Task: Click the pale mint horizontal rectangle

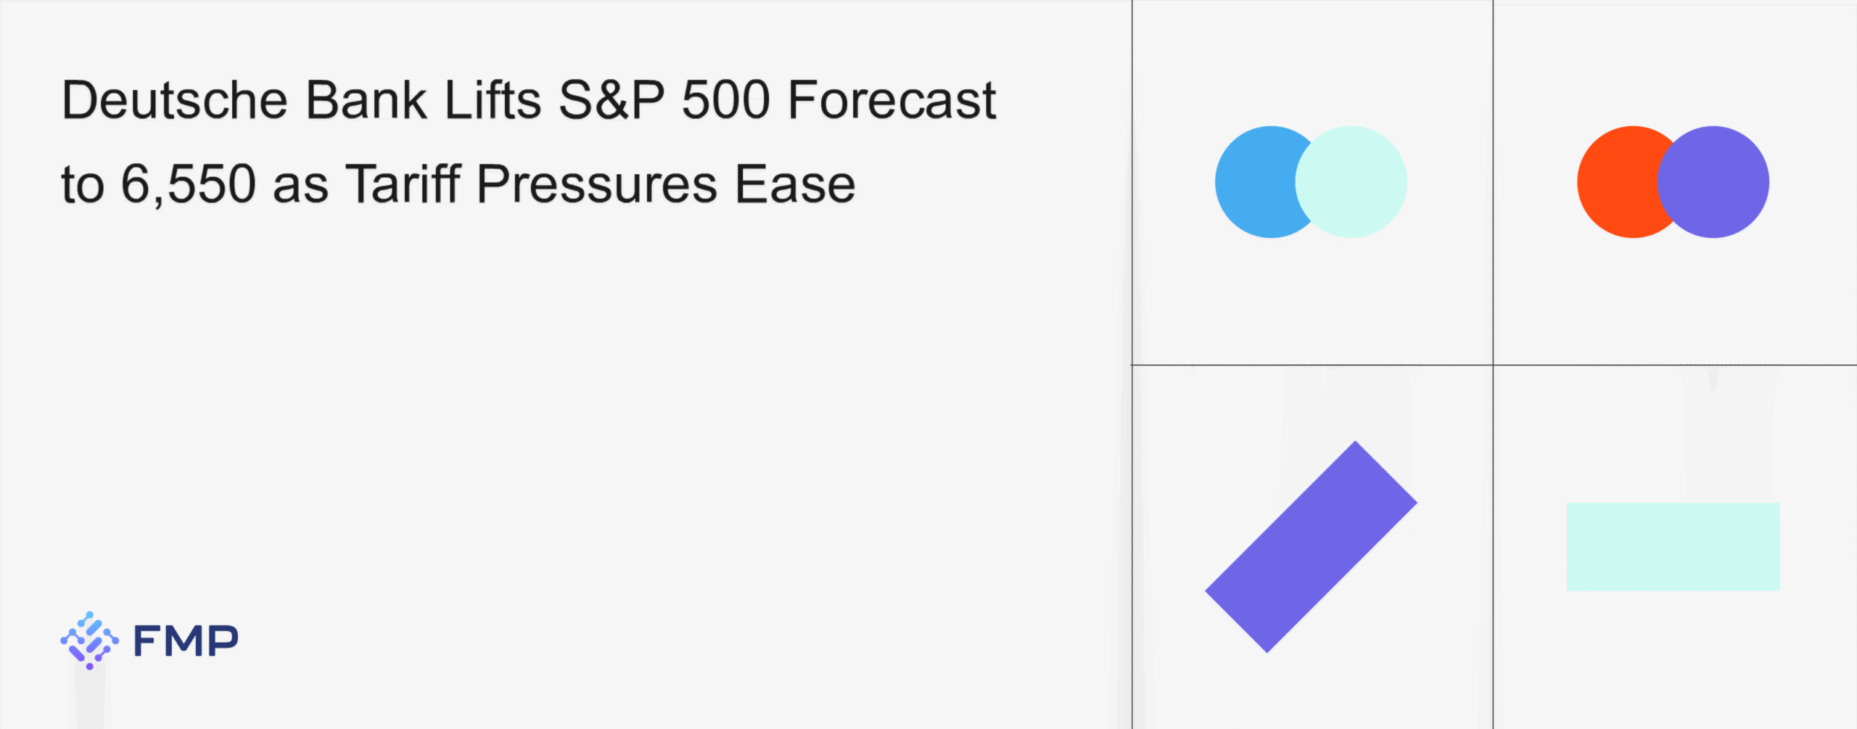Action: point(1673,546)
